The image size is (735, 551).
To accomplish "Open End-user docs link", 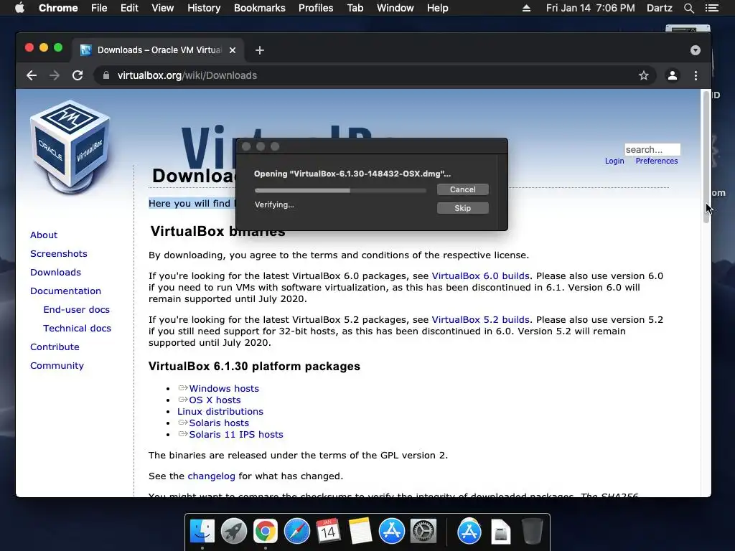I will coord(76,310).
